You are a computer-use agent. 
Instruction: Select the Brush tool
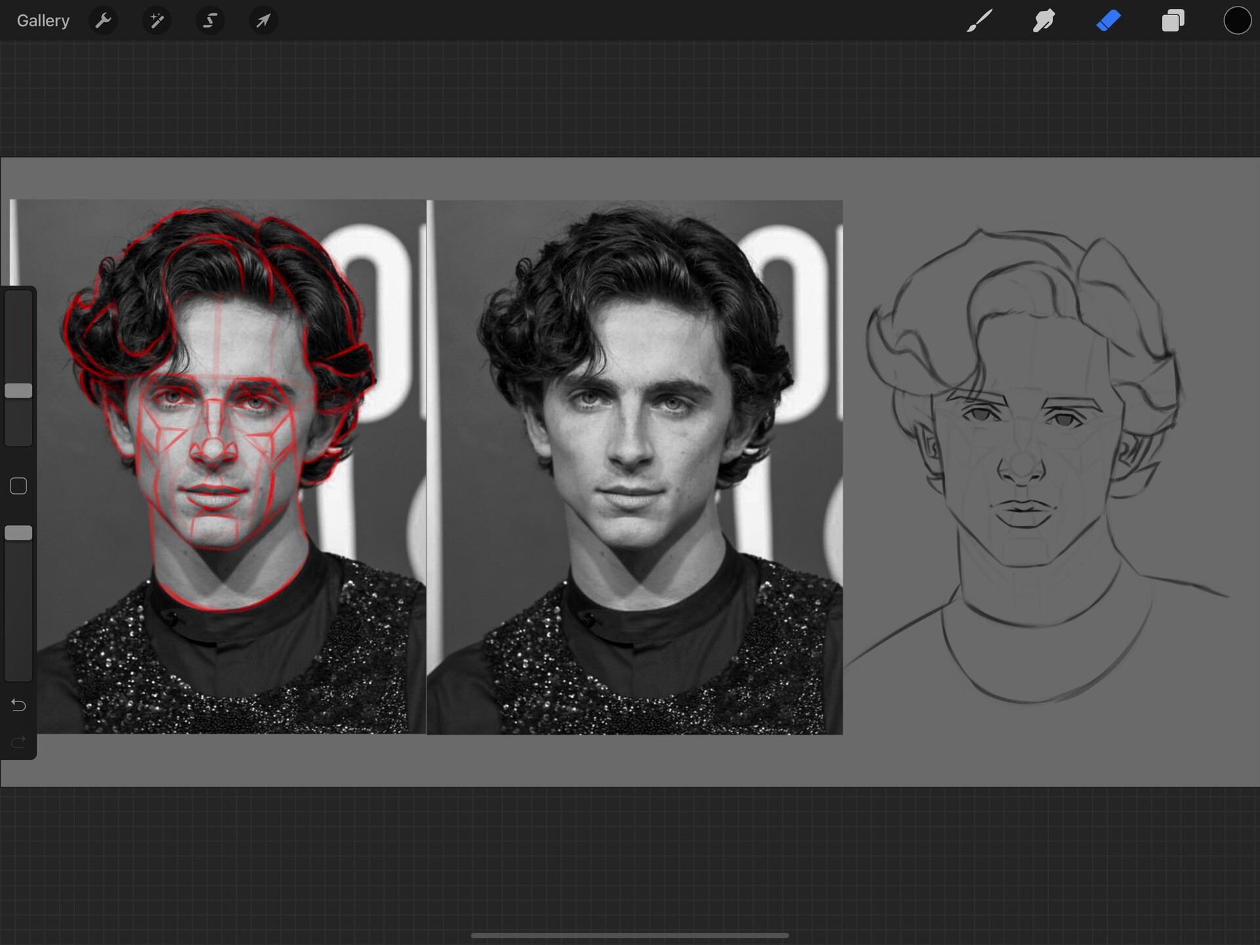coord(978,20)
